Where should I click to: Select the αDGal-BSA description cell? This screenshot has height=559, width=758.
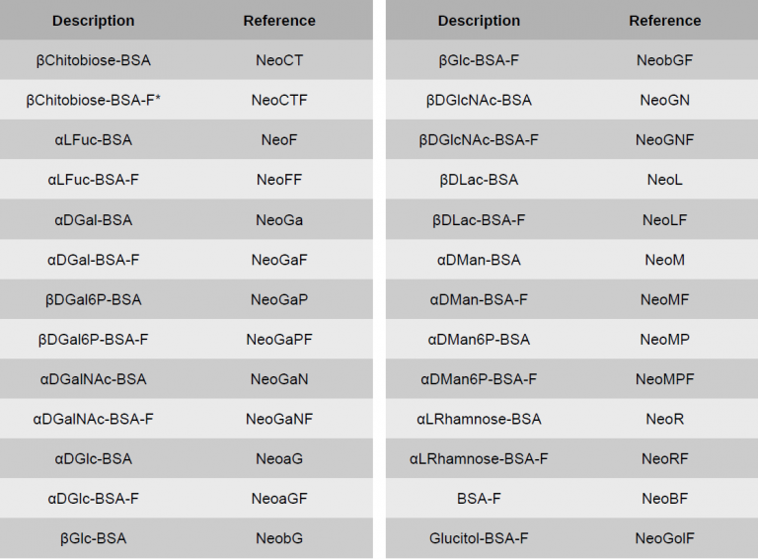coord(93,219)
